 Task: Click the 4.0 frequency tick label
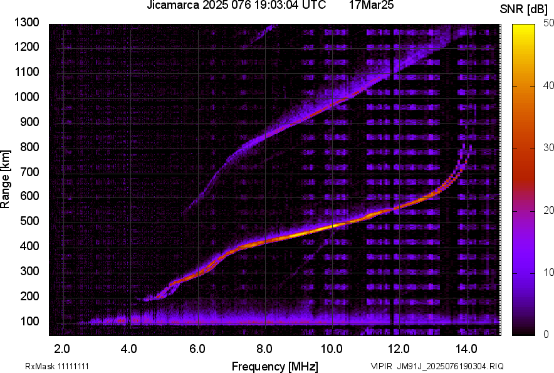pos(129,349)
